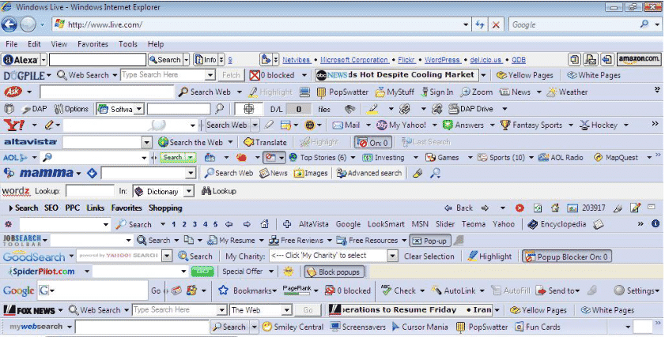The width and height of the screenshot is (665, 337).
Task: Open Smiley Central in mywebsearch toolbar
Action: tap(293, 327)
